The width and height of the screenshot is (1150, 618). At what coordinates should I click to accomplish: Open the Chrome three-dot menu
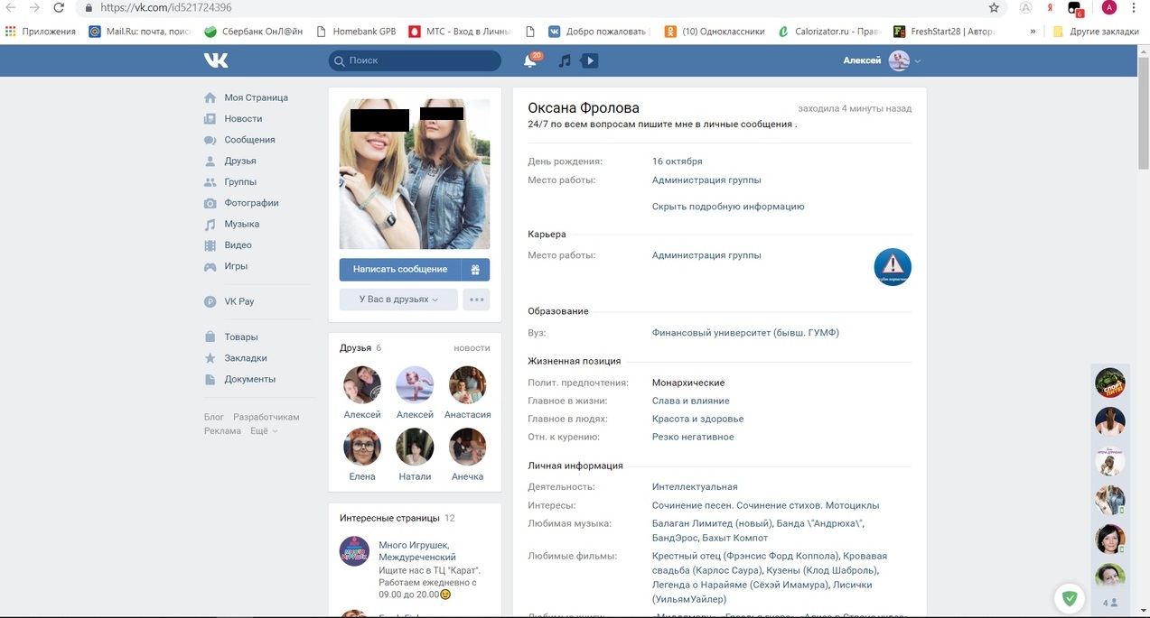click(1134, 7)
